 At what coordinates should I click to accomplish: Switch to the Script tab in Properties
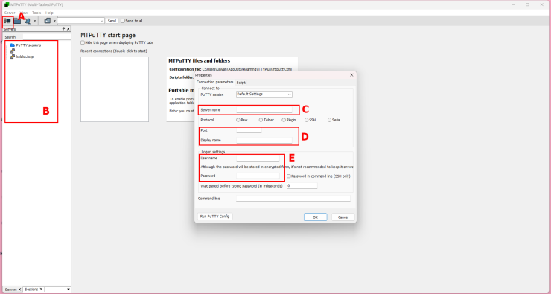click(x=241, y=83)
